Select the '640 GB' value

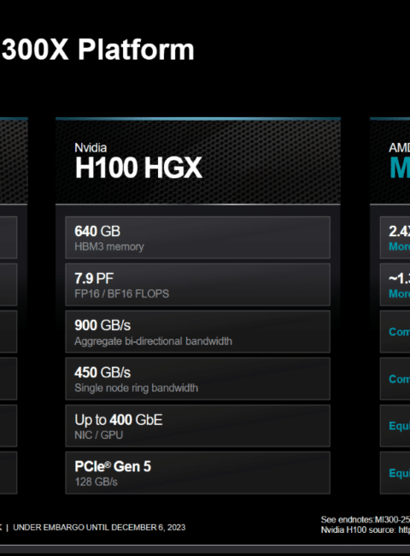pyautogui.click(x=97, y=231)
